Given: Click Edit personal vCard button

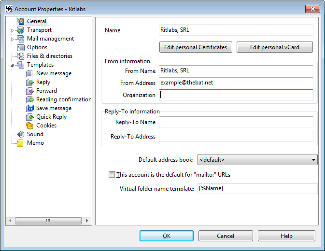Looking at the screenshot, I should click(275, 47).
